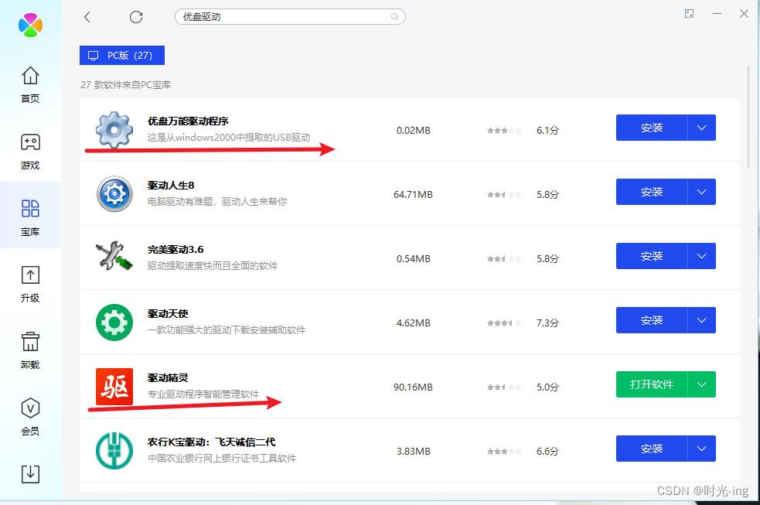This screenshot has height=505, width=760.
Task: Open the 完美驱动3.6 title
Action: coord(176,250)
